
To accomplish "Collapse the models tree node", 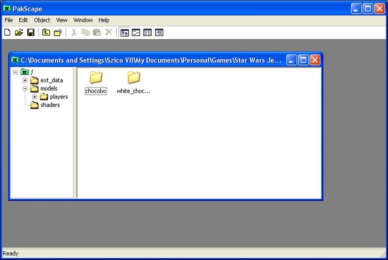I will click(25, 89).
